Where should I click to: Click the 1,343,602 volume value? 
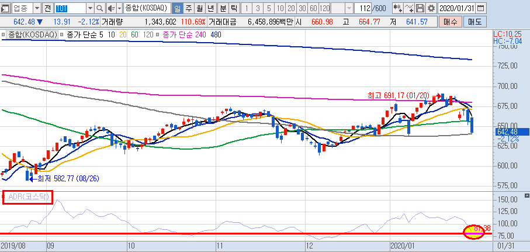(x=160, y=22)
